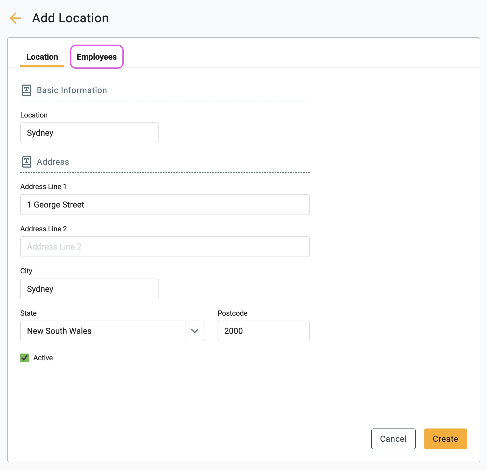The height and width of the screenshot is (470, 487).
Task: Open the New South Wales state selector
Action: tap(113, 331)
